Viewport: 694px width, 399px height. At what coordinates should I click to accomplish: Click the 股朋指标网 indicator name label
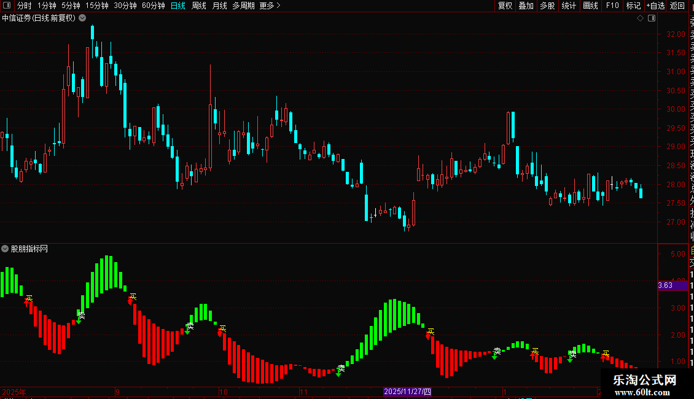(x=29, y=249)
